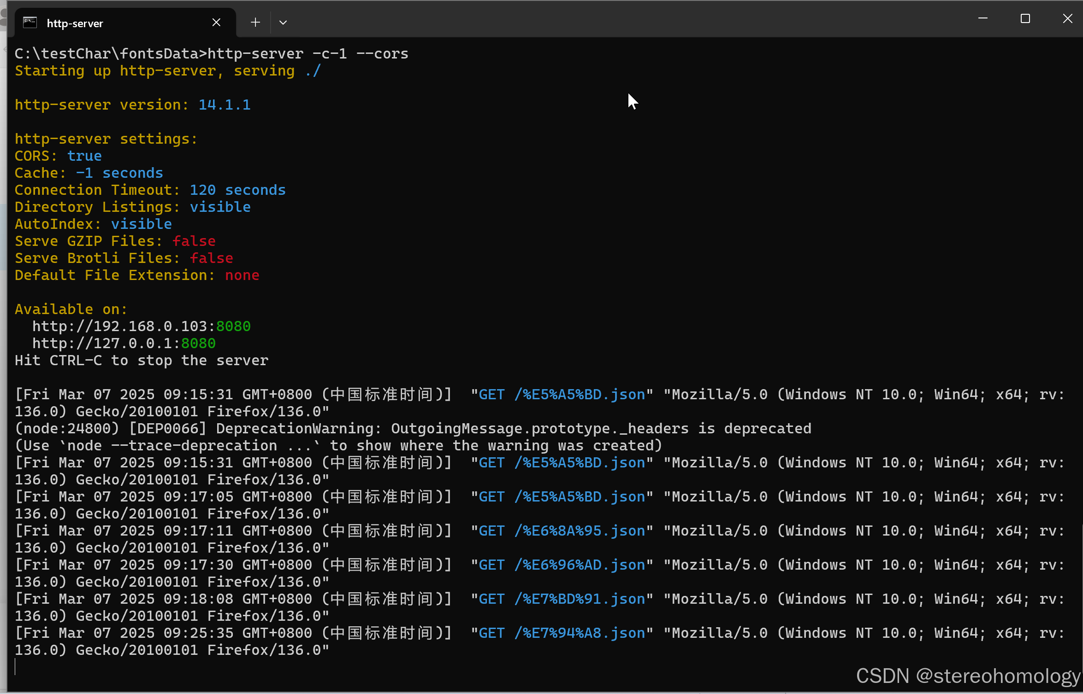Close the http-server tab
This screenshot has width=1083, height=694.
click(x=216, y=23)
